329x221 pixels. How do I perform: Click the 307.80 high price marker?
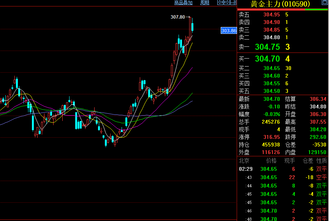pyautogui.click(x=178, y=17)
